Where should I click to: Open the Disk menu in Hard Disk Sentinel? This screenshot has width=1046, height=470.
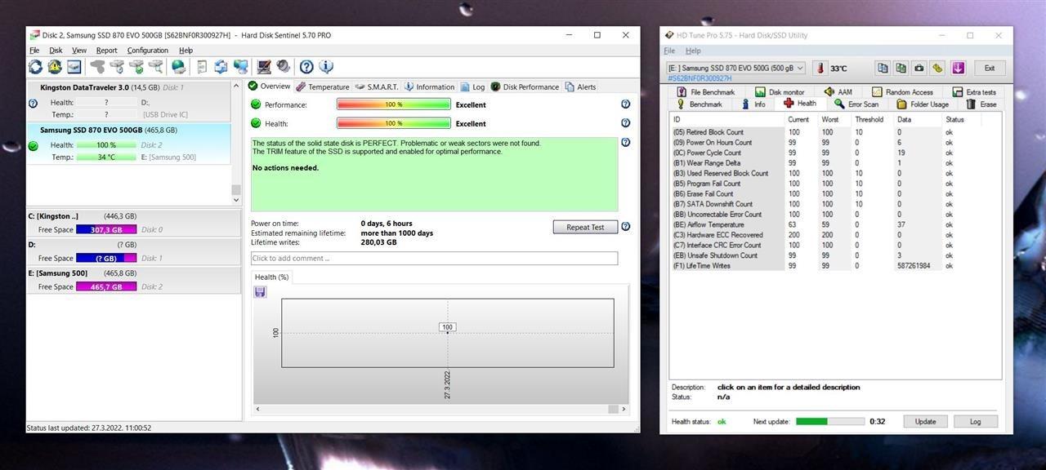56,51
